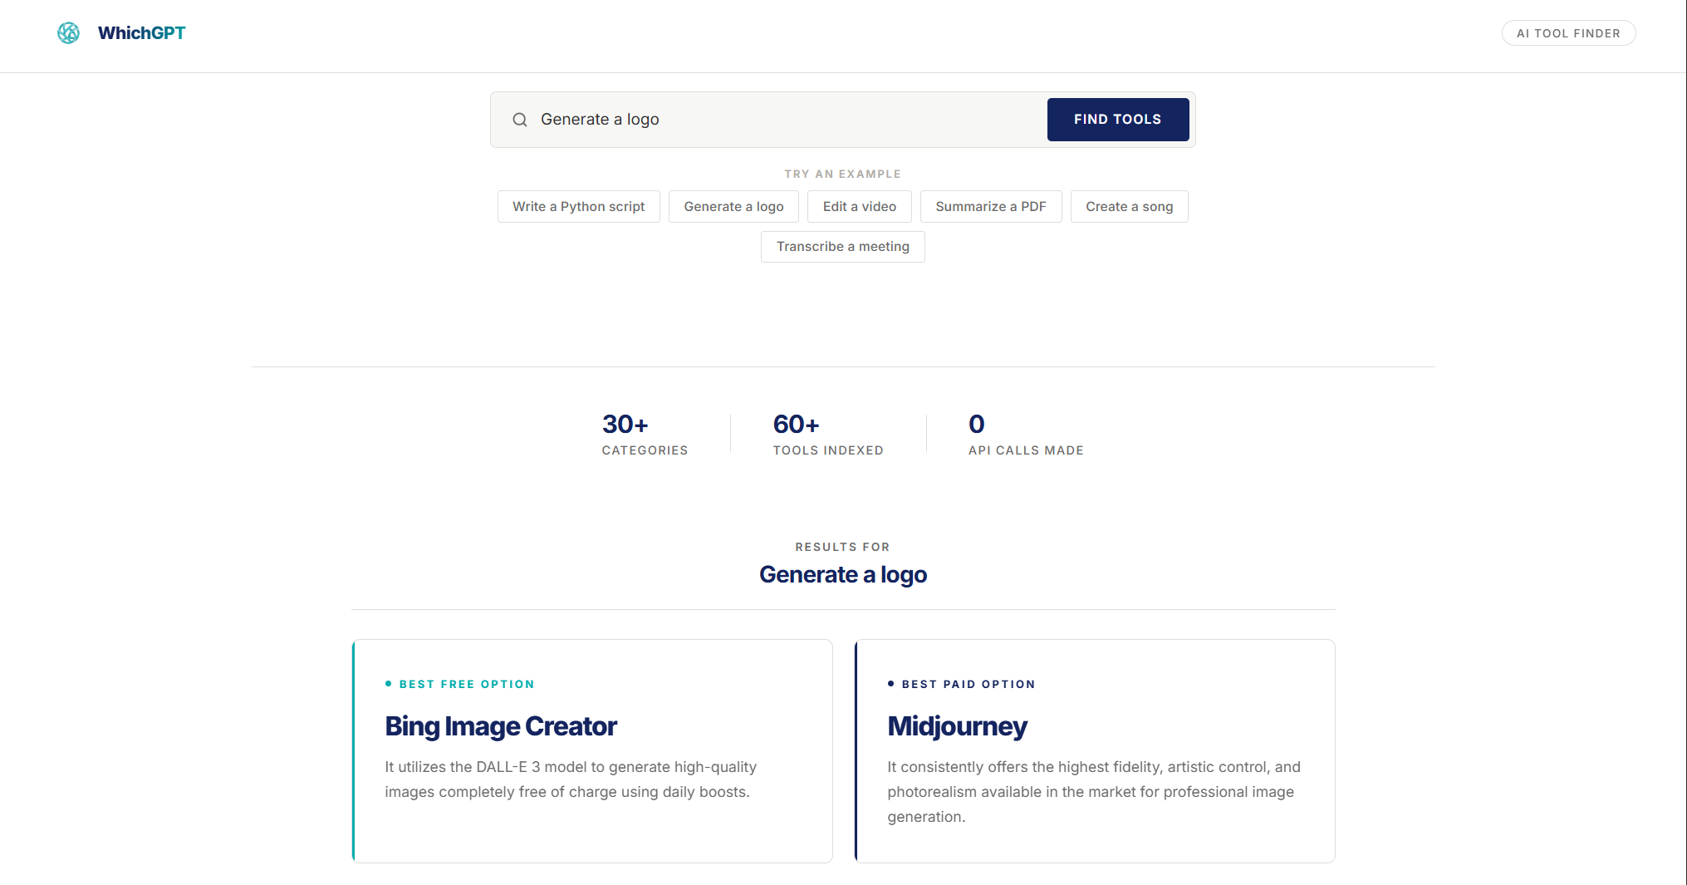Choose the Write a Python script example
Image resolution: width=1687 pixels, height=885 pixels.
579,207
